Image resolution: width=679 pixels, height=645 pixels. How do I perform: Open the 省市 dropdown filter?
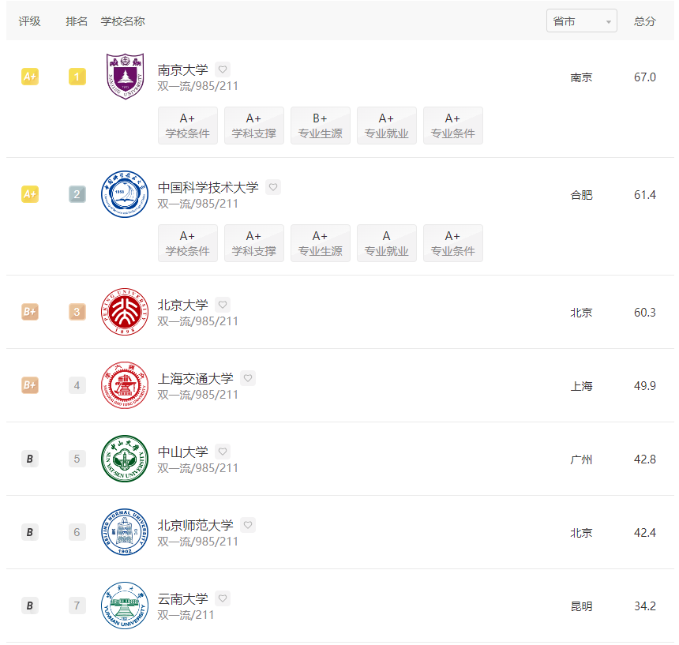tap(582, 21)
